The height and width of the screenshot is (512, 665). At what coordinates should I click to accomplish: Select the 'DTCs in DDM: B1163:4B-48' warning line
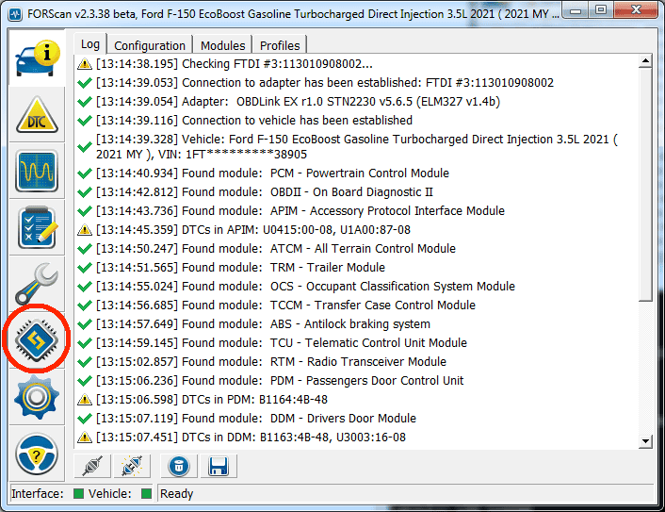point(356,437)
